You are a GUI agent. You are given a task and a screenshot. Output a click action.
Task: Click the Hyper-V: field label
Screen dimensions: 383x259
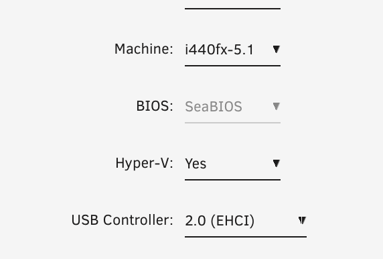click(144, 163)
